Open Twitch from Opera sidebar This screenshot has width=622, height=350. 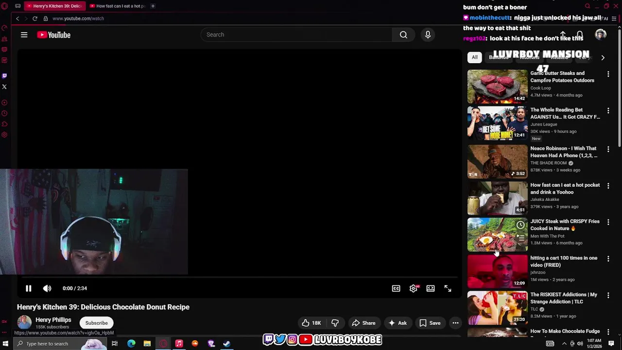click(4, 76)
